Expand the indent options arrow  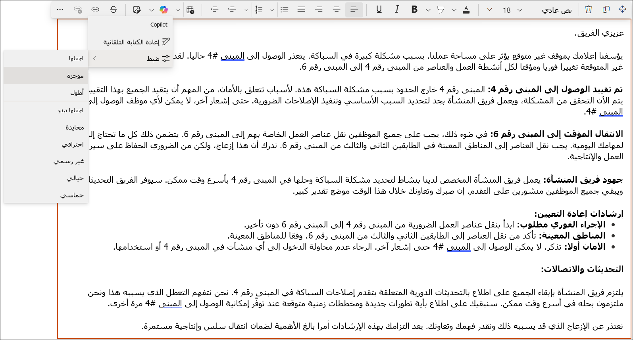click(x=246, y=10)
